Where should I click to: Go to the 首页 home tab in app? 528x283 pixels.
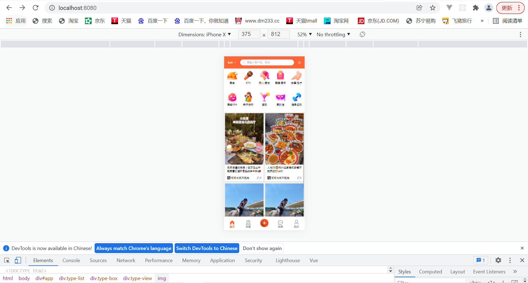click(x=232, y=224)
